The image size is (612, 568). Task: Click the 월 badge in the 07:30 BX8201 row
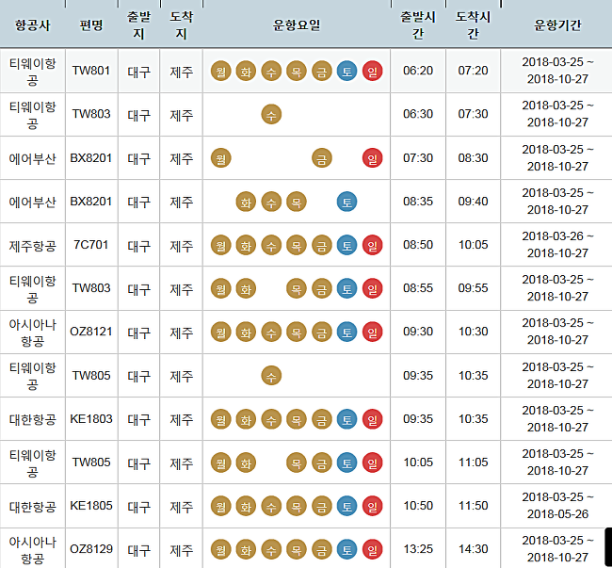(x=221, y=158)
